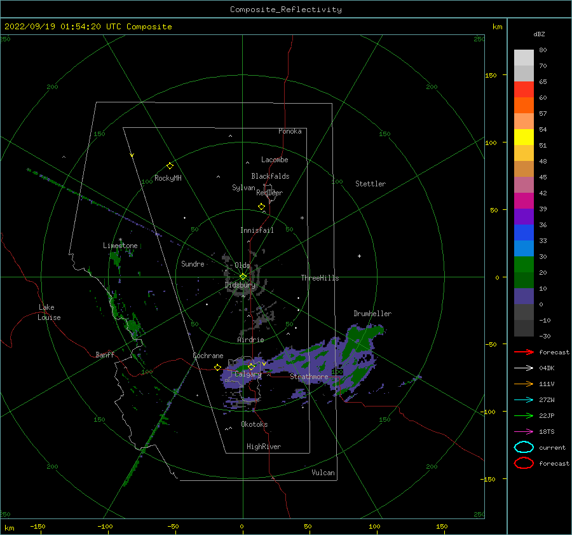Screen dimensions: 572x535
Task: Click the yellow V marker northwest of RockyMH
Action: pos(132,155)
